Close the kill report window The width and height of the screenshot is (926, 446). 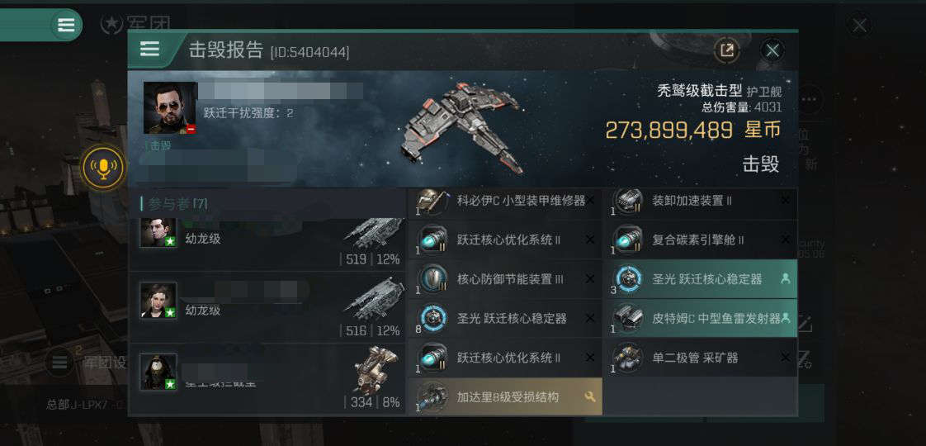point(772,51)
